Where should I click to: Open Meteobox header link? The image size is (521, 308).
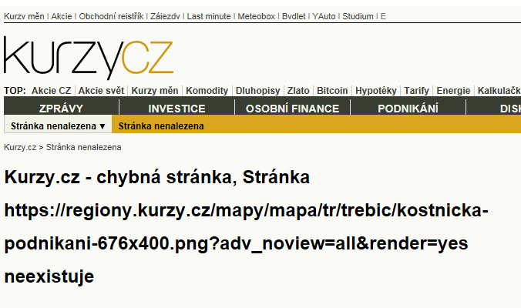point(256,16)
